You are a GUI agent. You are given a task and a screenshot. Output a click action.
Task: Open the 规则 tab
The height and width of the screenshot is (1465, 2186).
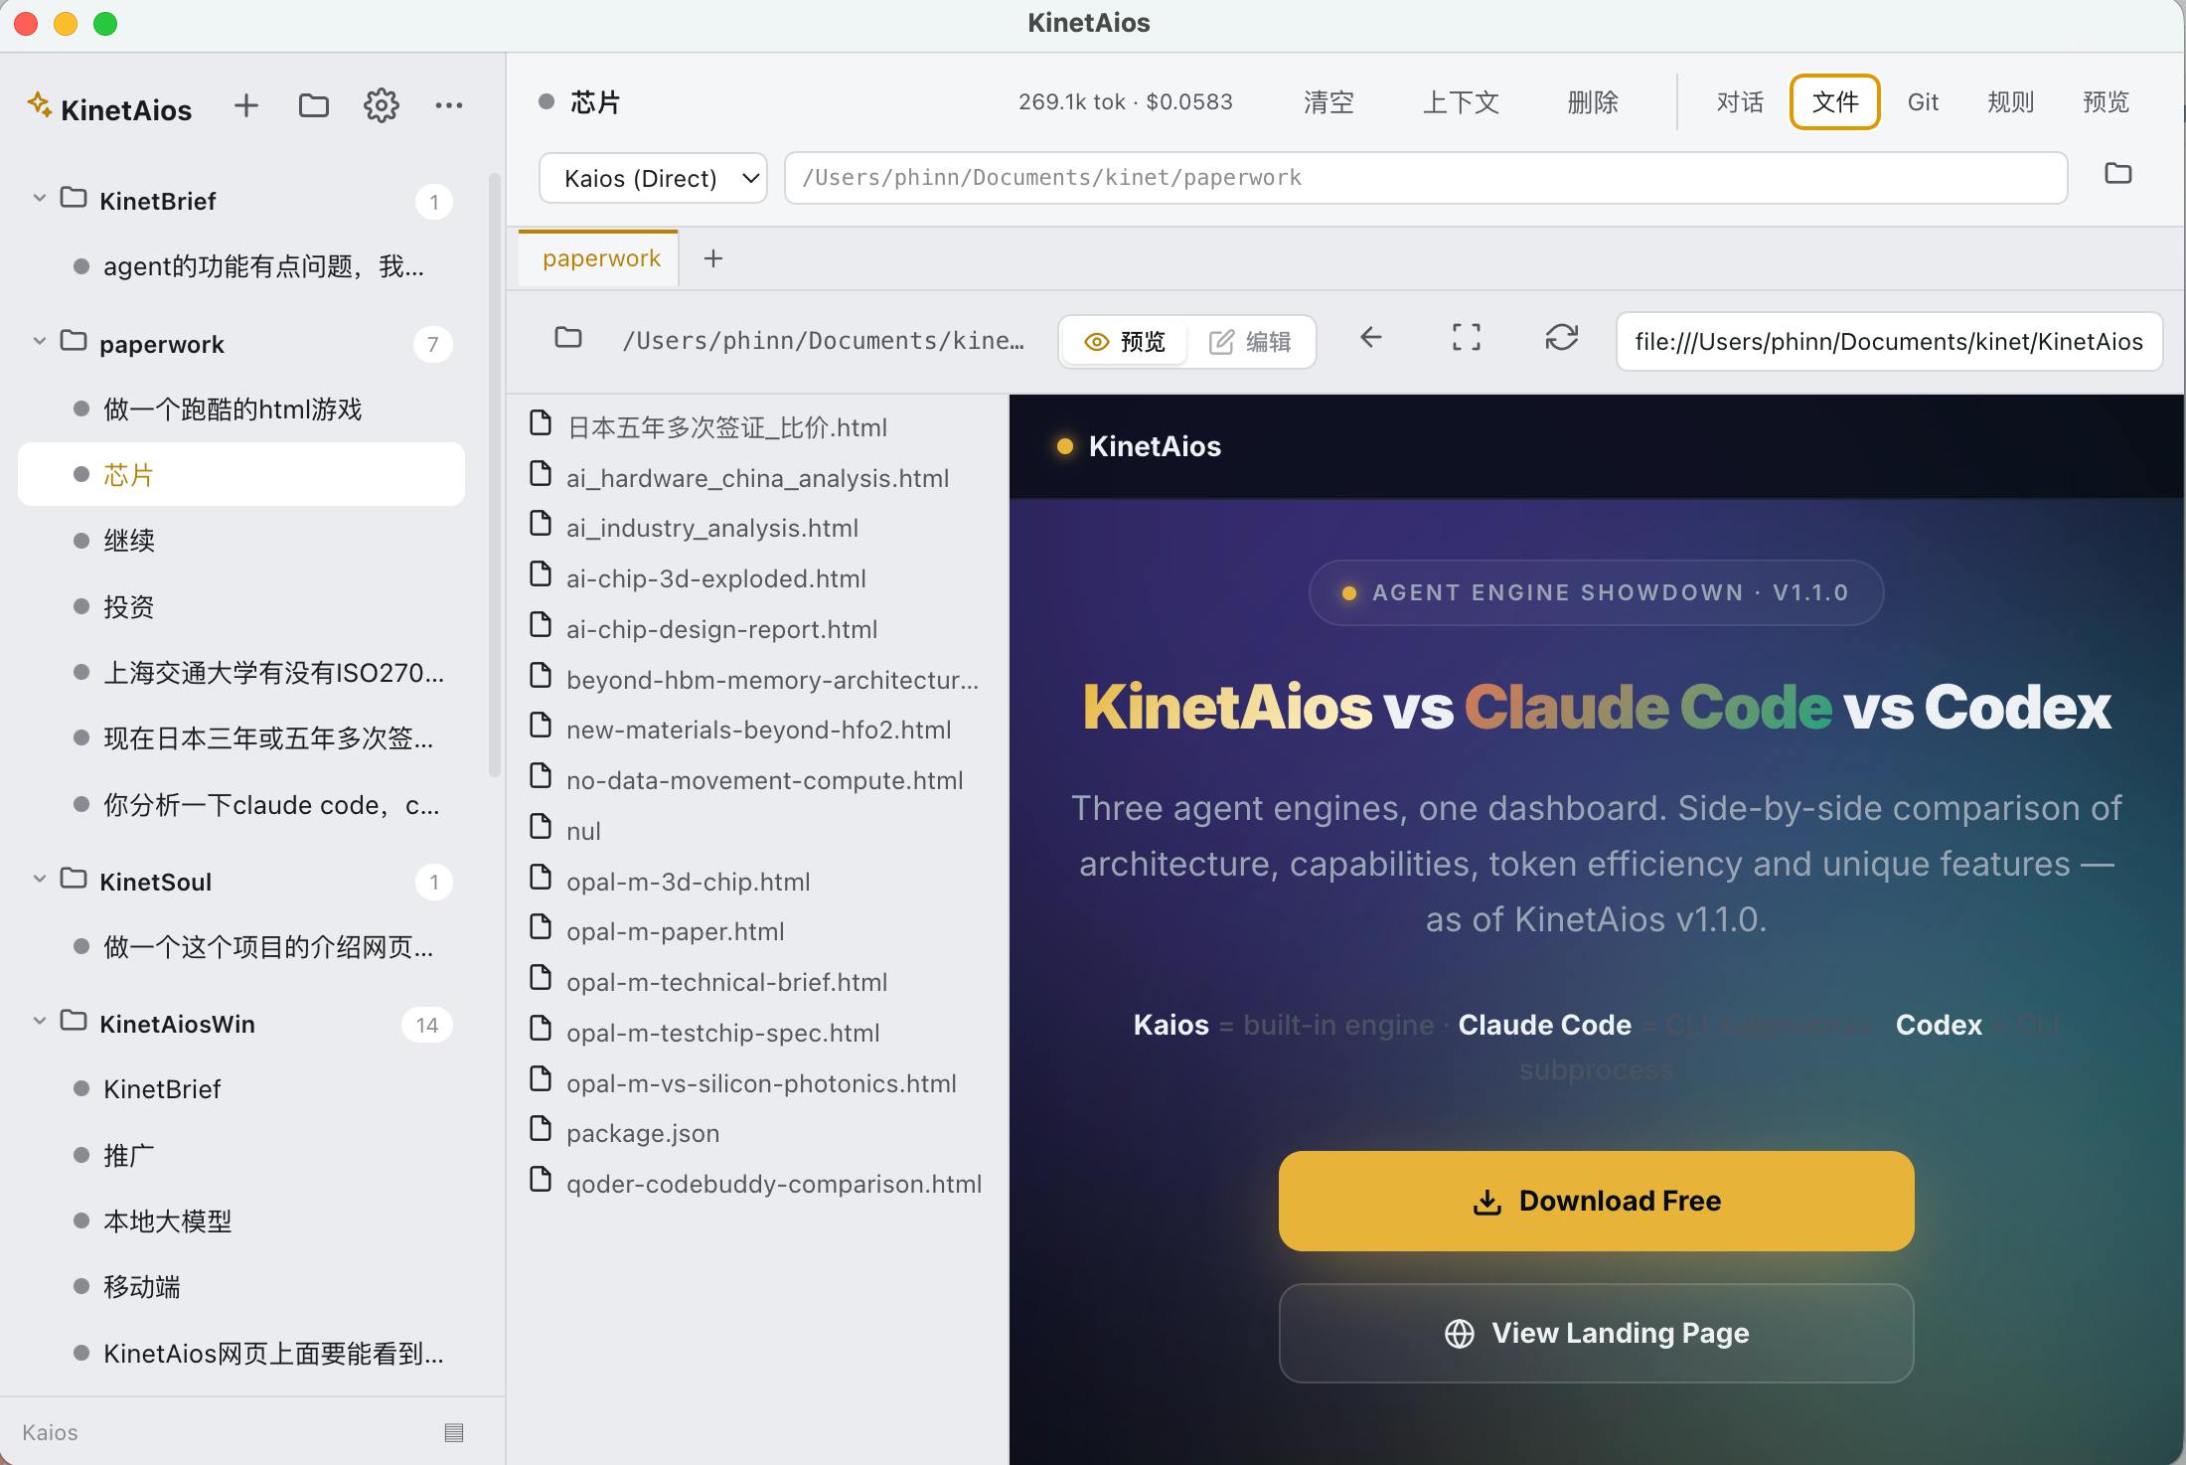pos(2010,102)
